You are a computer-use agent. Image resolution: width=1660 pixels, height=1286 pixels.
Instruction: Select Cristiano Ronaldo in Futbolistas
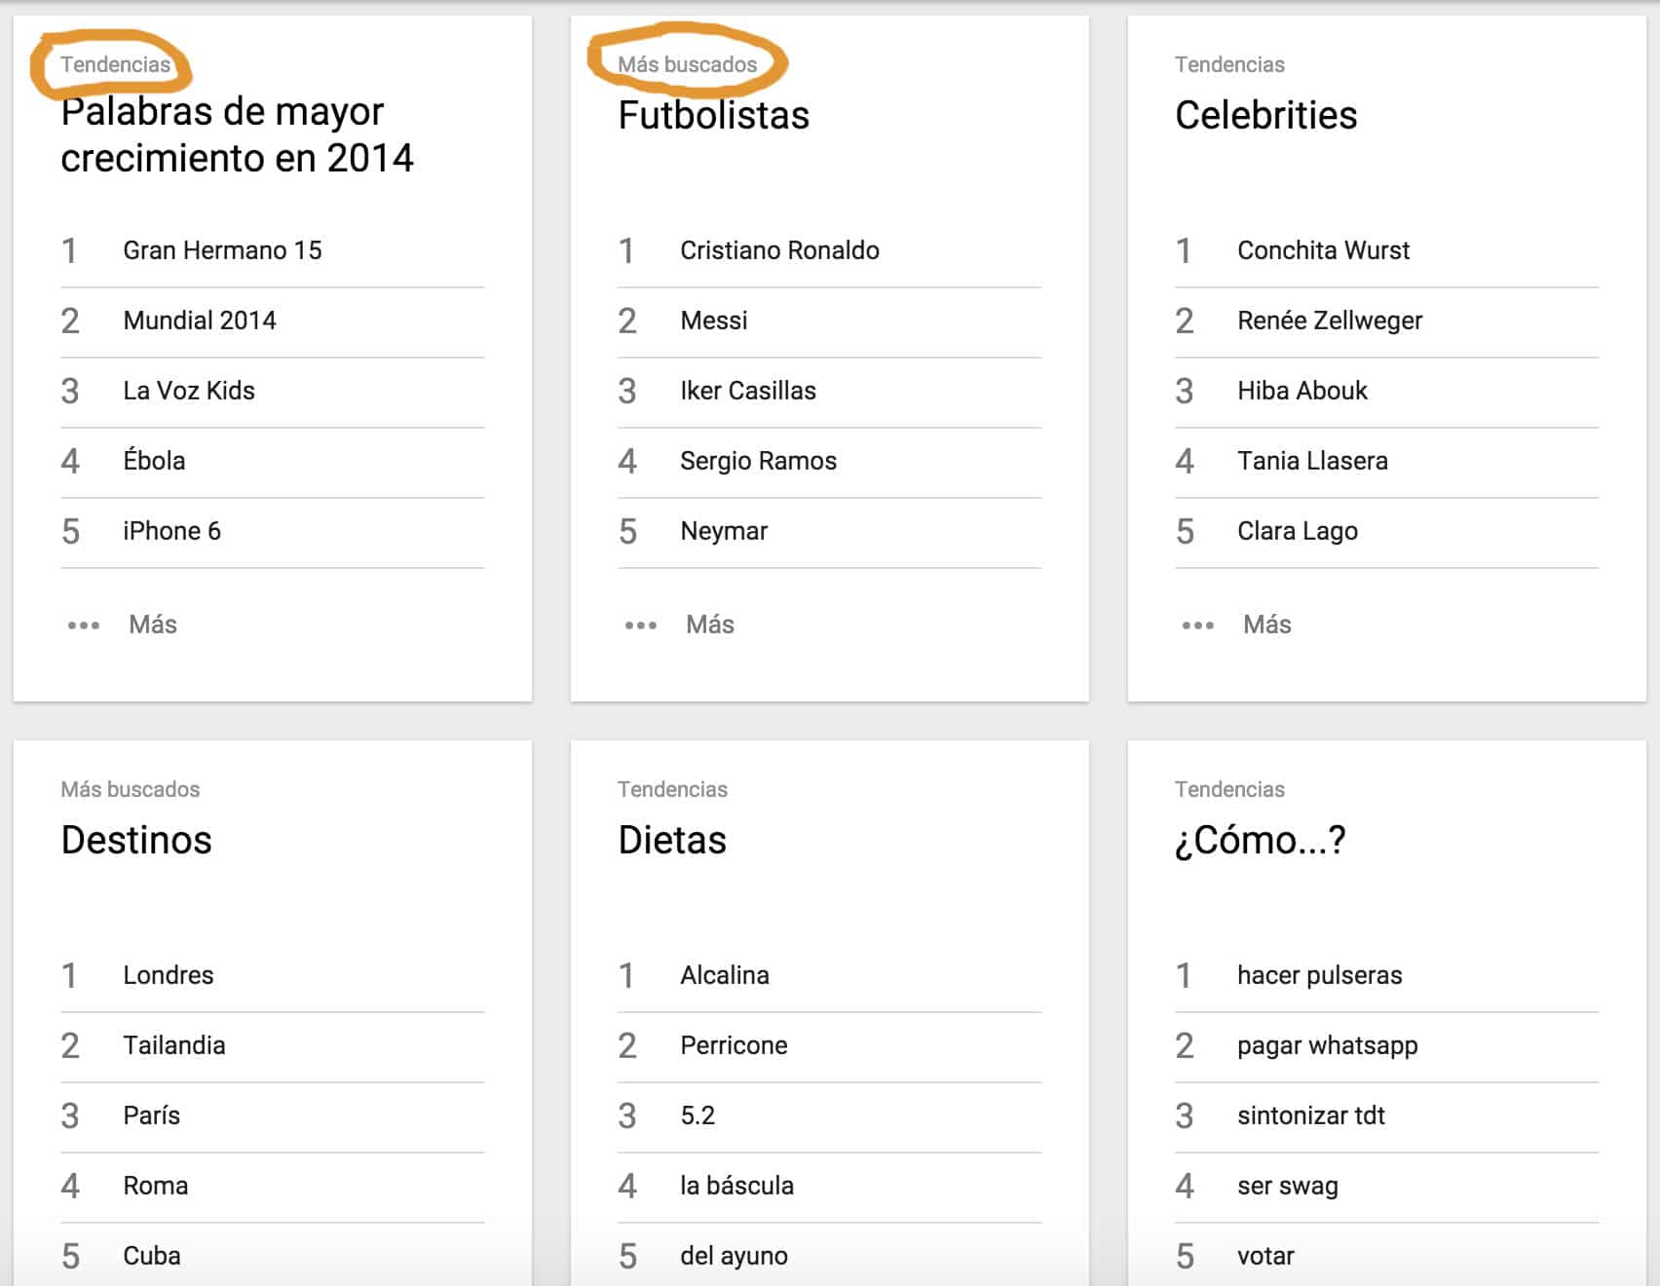coord(779,250)
